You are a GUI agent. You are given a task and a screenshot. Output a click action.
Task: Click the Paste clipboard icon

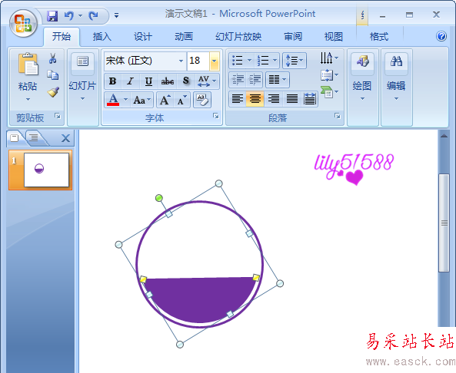coord(28,64)
